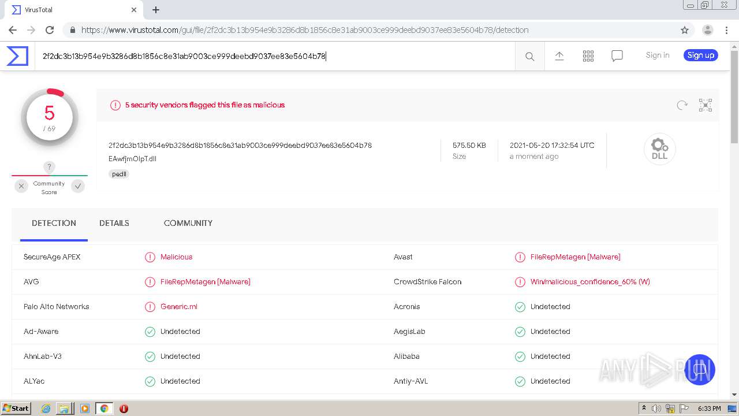Close the VirusTotal tab
Image resolution: width=739 pixels, height=416 pixels.
click(134, 10)
